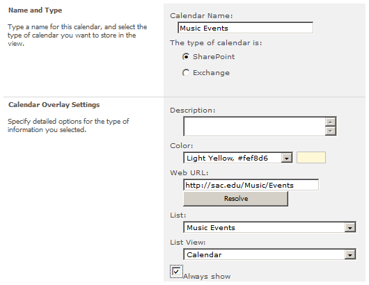The image size is (369, 285).
Task: Click the Calendar Overlay Settings heading
Action: coord(54,105)
